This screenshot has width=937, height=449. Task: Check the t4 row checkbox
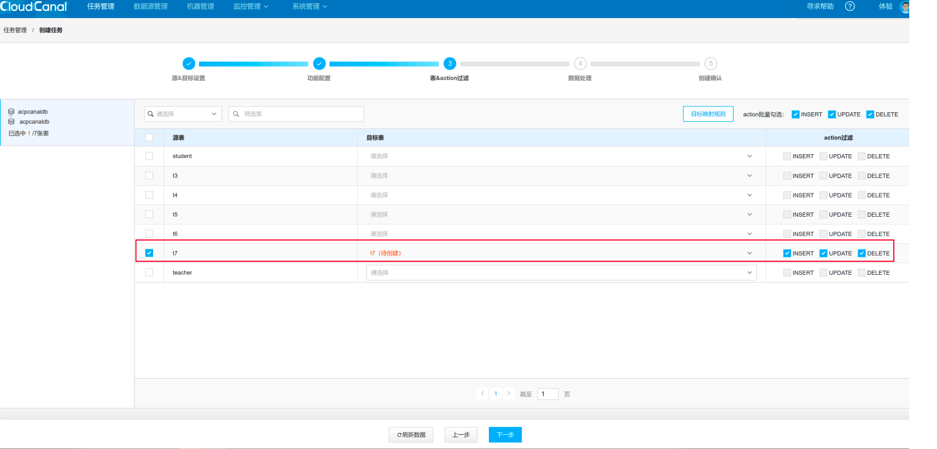pos(149,195)
